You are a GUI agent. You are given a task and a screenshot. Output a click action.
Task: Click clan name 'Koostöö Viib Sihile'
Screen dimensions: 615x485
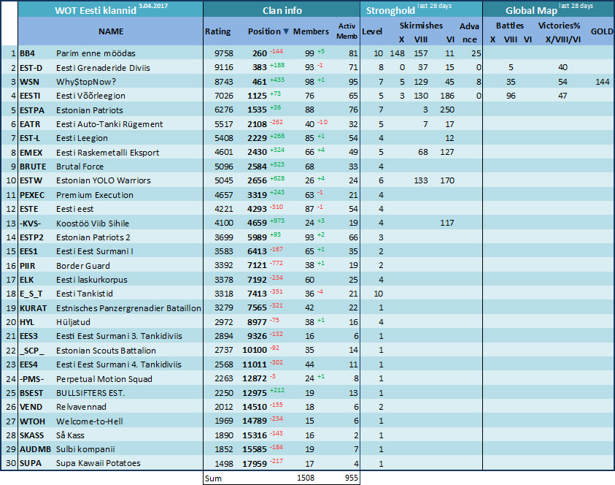[x=93, y=223]
